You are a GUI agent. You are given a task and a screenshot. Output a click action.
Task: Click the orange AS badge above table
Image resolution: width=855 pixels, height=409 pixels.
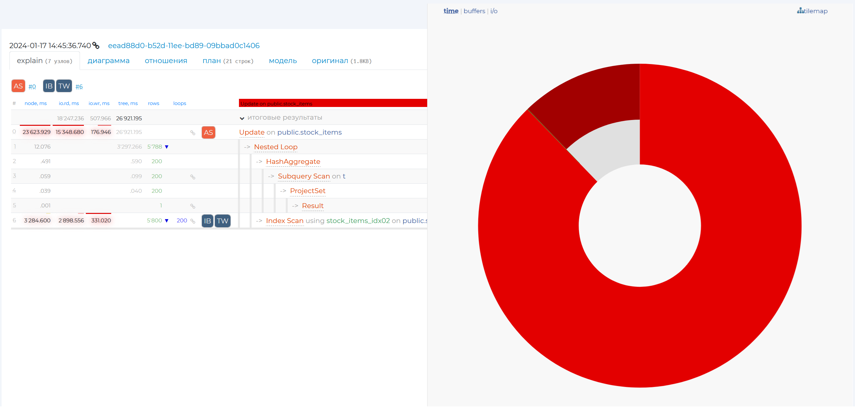(18, 86)
